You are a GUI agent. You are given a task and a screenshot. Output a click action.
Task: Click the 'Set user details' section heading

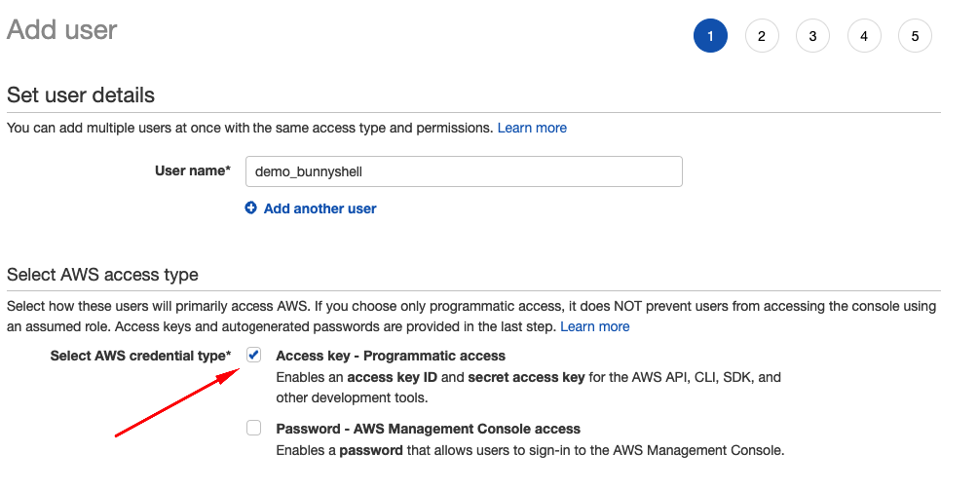coord(81,95)
